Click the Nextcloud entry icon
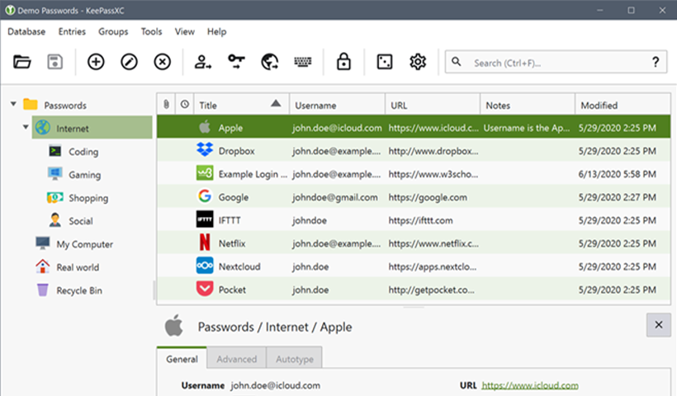The width and height of the screenshot is (677, 396). (205, 266)
